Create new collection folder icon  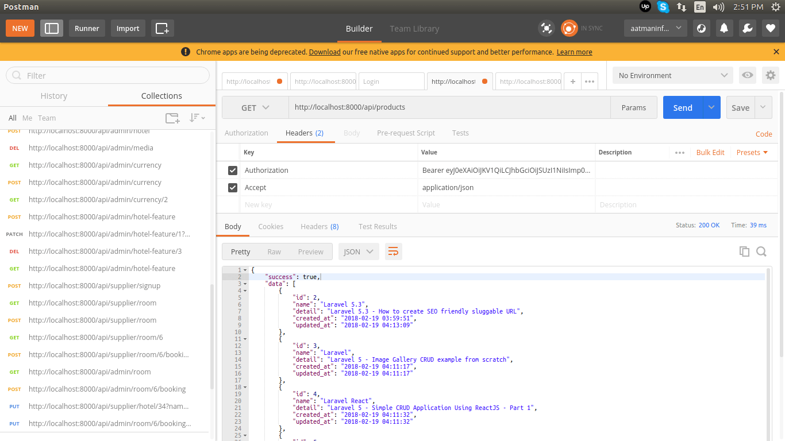172,118
